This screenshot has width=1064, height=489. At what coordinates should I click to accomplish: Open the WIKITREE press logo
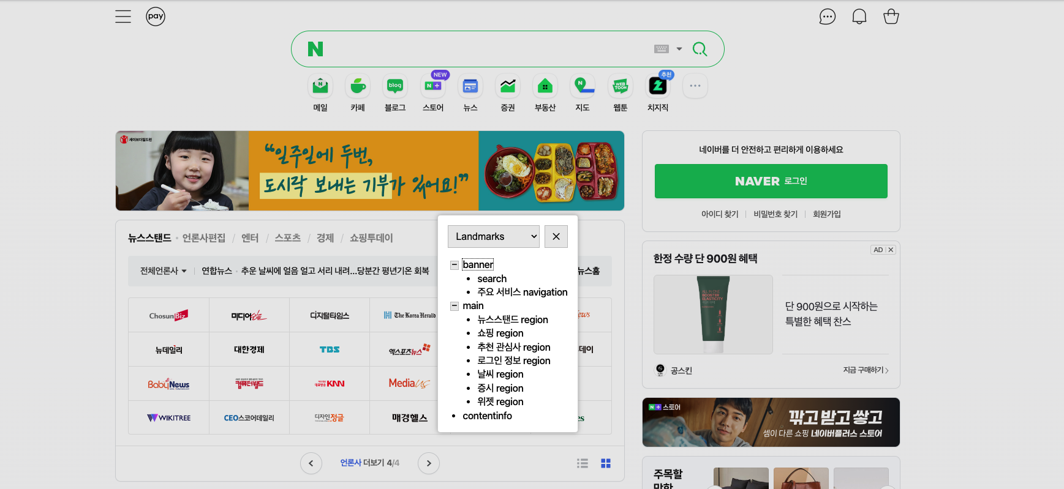pyautogui.click(x=168, y=418)
